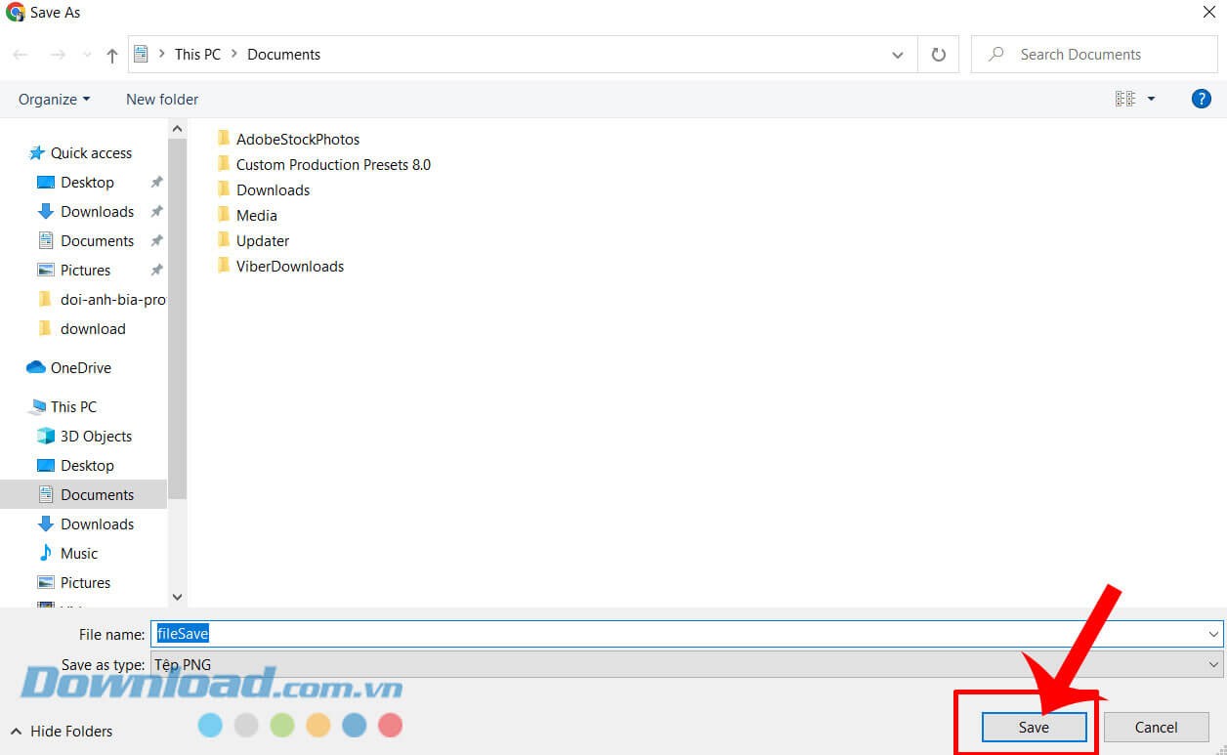The width and height of the screenshot is (1227, 755).
Task: Click the change view layout icon
Action: coord(1124,99)
